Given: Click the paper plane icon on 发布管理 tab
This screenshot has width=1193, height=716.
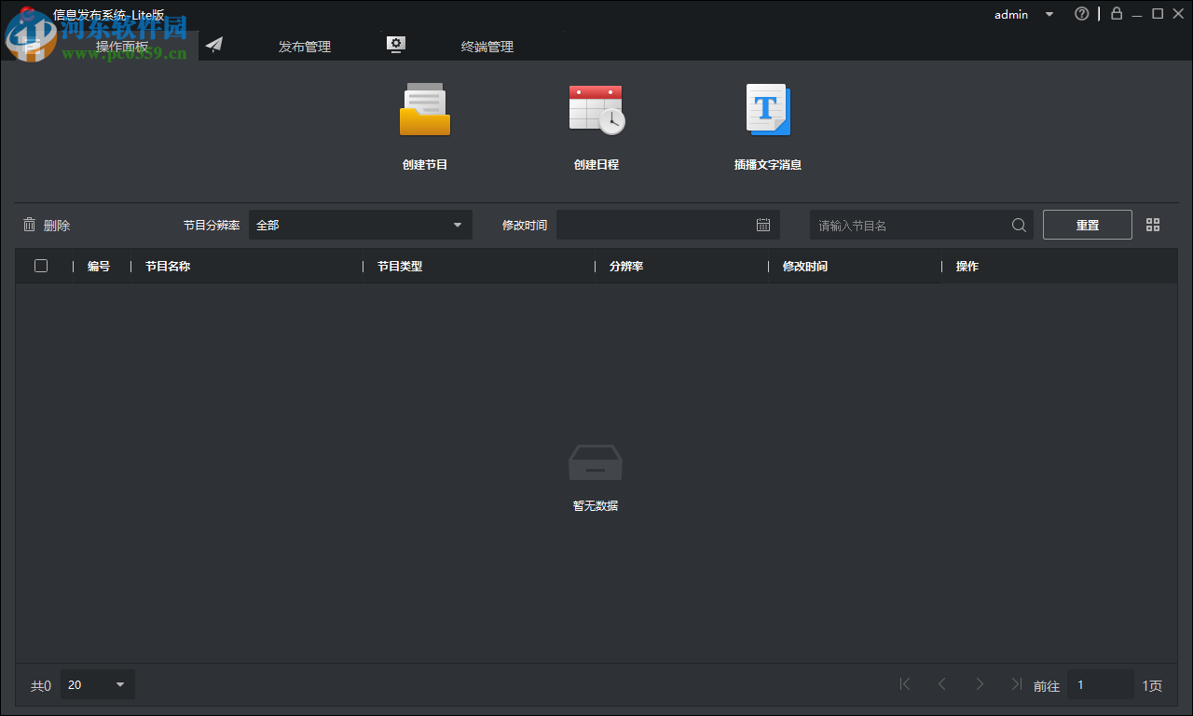Looking at the screenshot, I should (213, 44).
